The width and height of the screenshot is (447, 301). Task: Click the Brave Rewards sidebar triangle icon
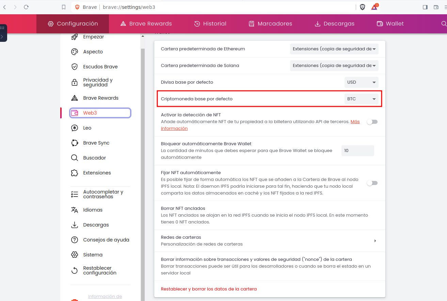pos(75,98)
